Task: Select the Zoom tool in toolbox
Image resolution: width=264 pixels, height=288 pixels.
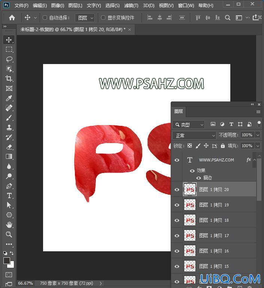Action: (9, 234)
